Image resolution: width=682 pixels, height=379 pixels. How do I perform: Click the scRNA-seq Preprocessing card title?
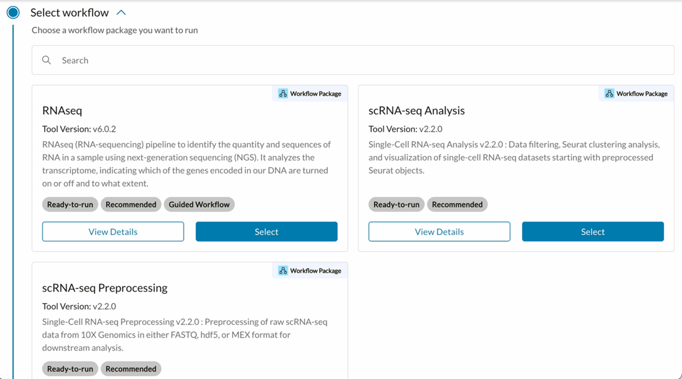[x=104, y=287]
